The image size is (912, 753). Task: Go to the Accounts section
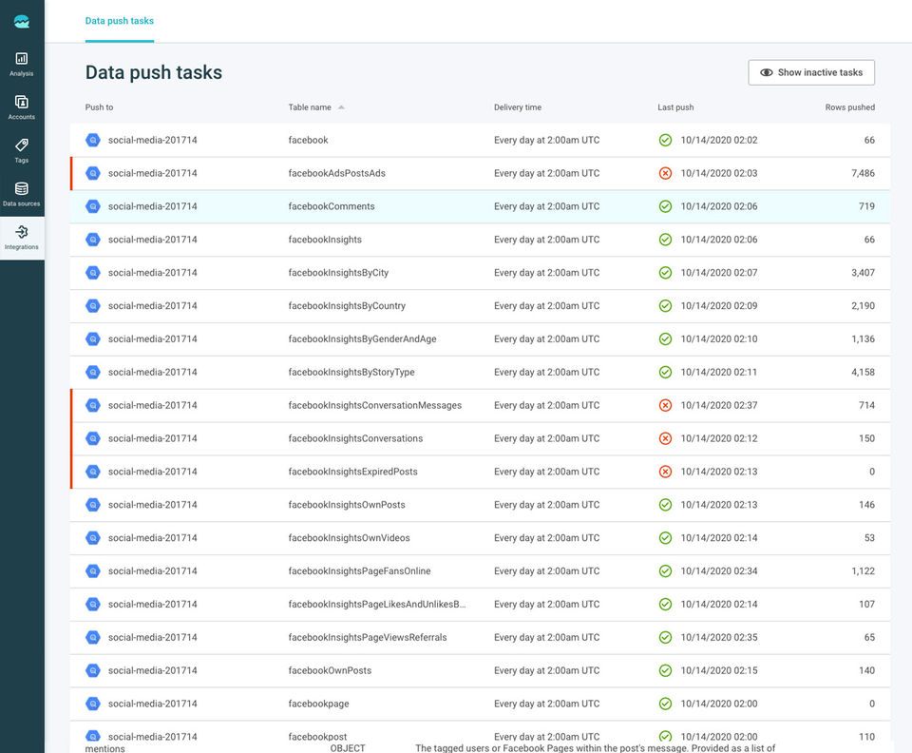coord(22,106)
